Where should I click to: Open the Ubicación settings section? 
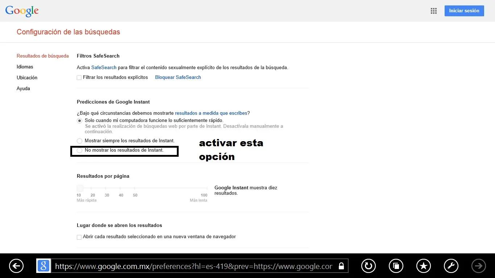[x=27, y=78]
